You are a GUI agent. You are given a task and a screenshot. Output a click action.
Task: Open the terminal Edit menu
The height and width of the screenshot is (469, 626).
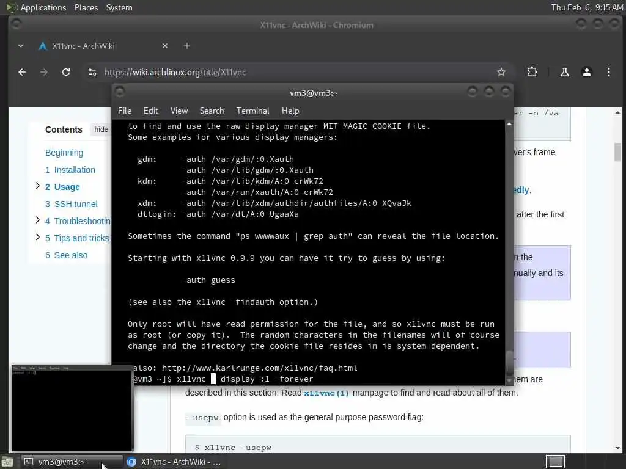(x=150, y=111)
